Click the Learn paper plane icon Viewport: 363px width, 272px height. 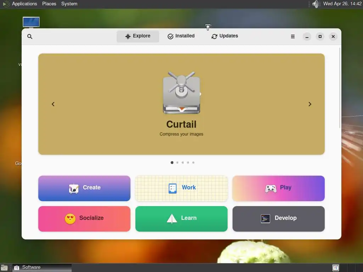pyautogui.click(x=172, y=219)
